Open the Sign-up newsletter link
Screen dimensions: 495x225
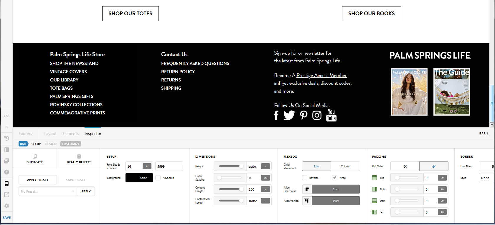282,53
